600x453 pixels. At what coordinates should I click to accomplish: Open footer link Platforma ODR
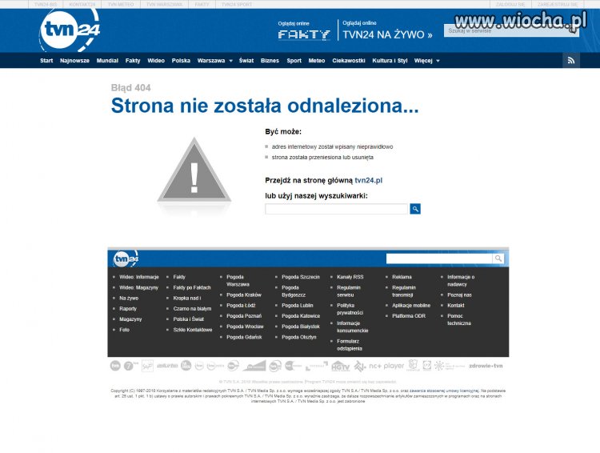tap(408, 316)
